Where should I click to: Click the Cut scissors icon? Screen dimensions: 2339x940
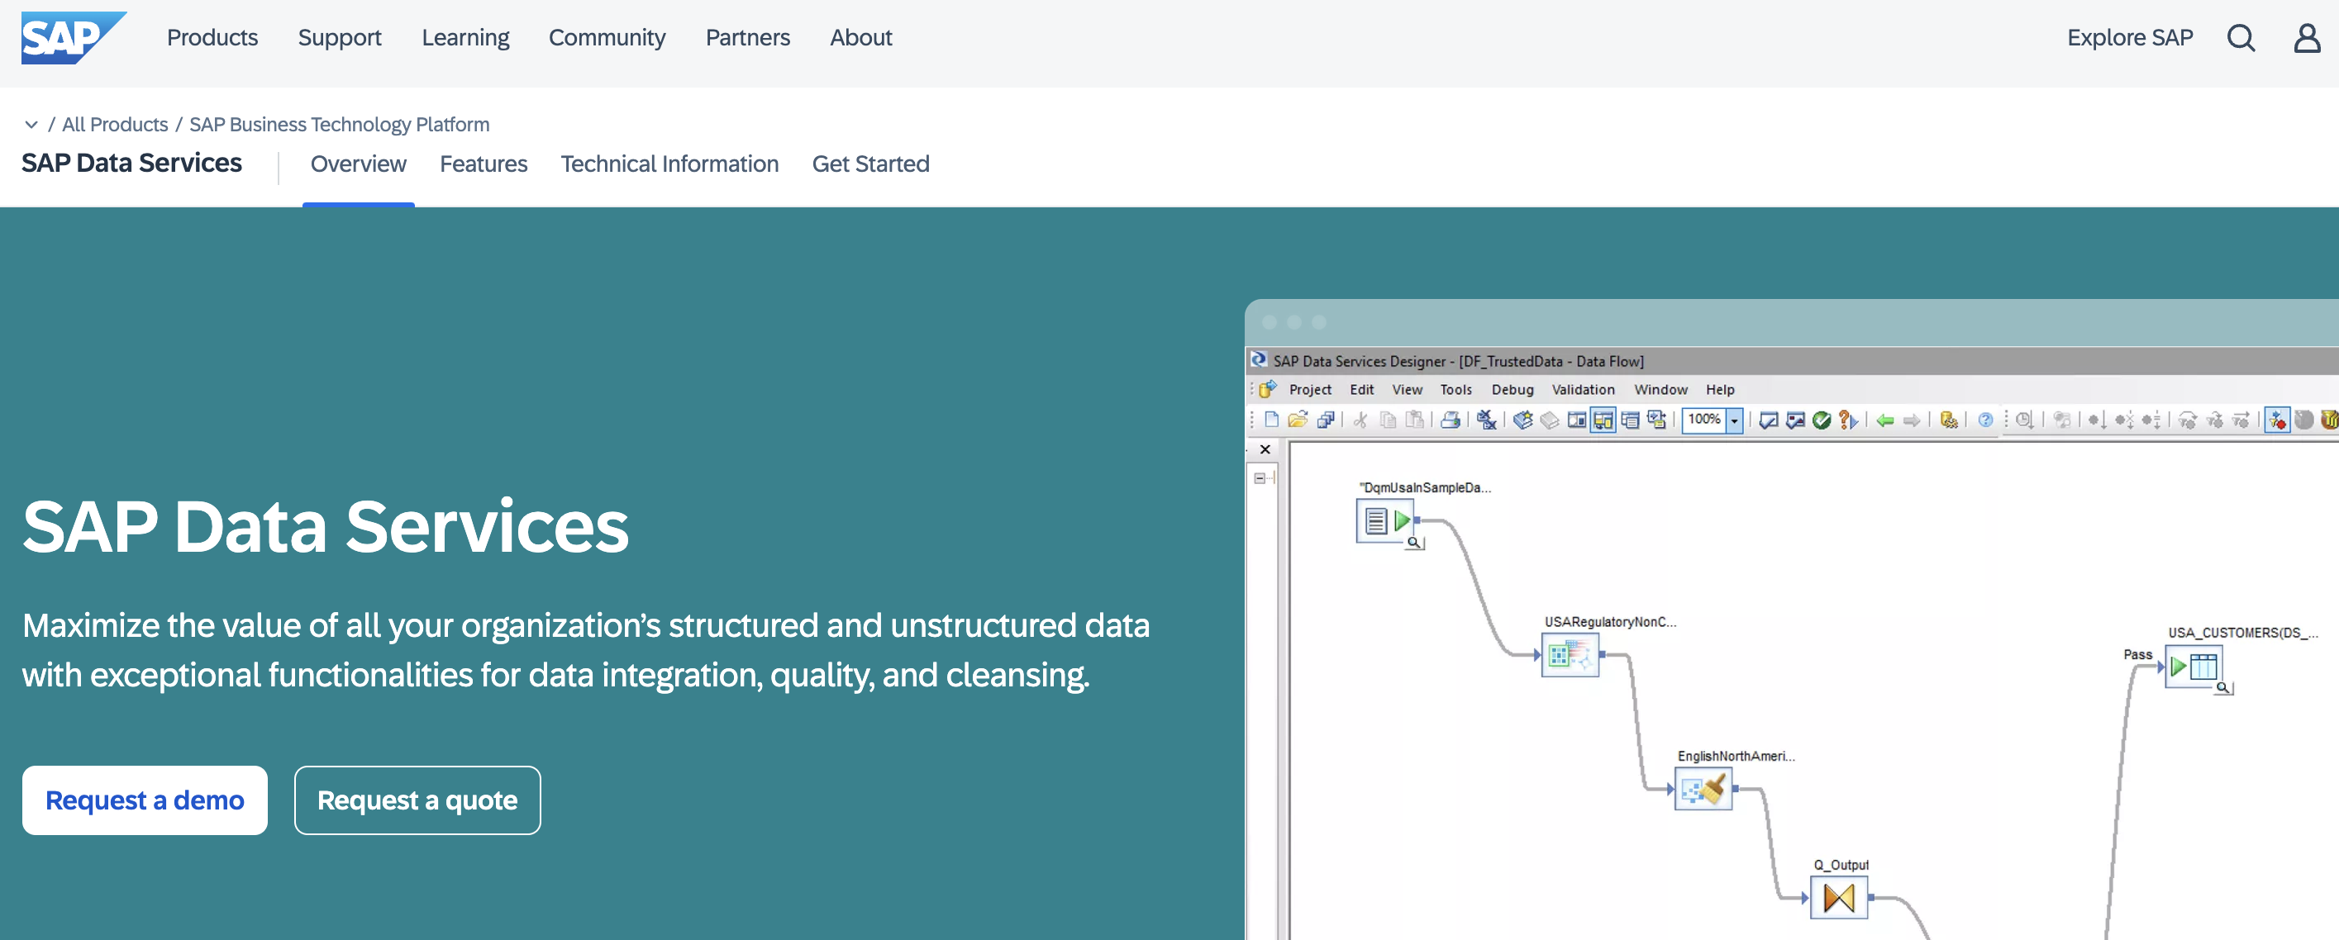[1360, 420]
